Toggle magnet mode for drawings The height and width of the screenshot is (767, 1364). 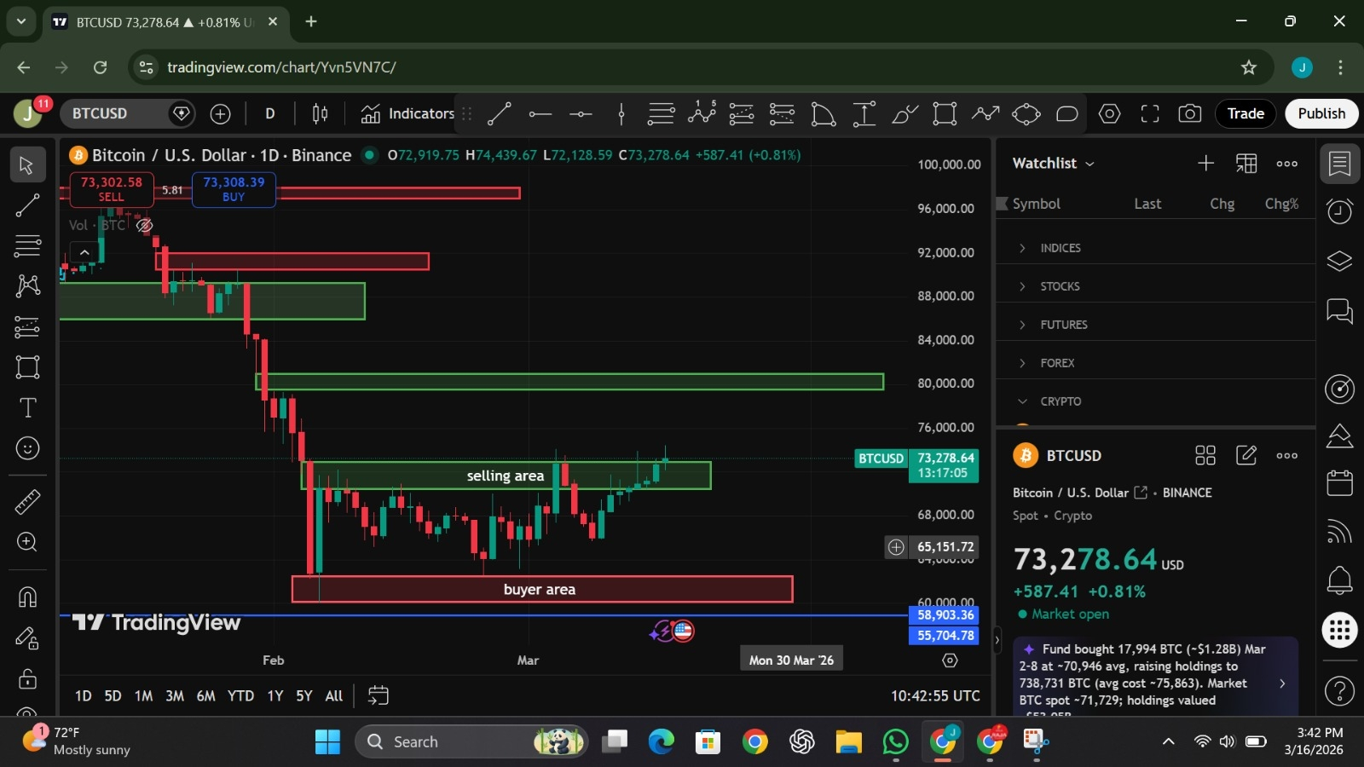point(27,597)
